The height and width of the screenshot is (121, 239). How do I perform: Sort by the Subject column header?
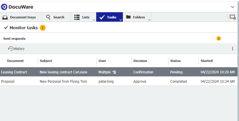(x=46, y=61)
